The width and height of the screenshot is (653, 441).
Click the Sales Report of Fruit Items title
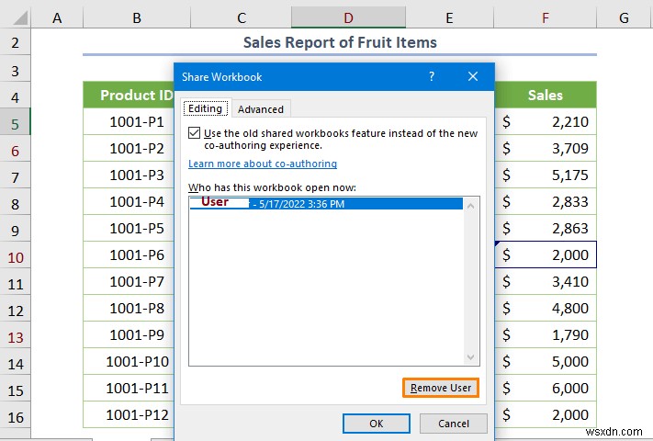[340, 42]
